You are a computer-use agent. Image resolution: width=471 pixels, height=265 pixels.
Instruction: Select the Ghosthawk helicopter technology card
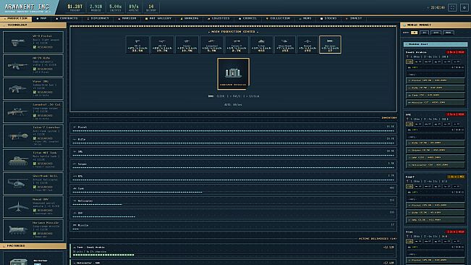click(x=33, y=183)
